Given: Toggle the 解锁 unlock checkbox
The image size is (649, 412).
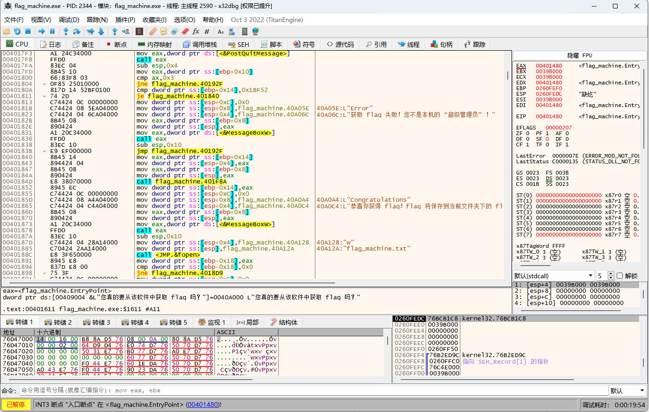Looking at the screenshot, I should (x=619, y=276).
